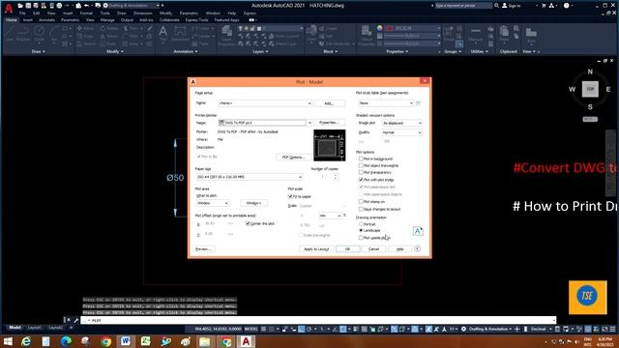Open the Printer/plotter Name dropdown
Screen dimensions: 619x348
point(264,123)
